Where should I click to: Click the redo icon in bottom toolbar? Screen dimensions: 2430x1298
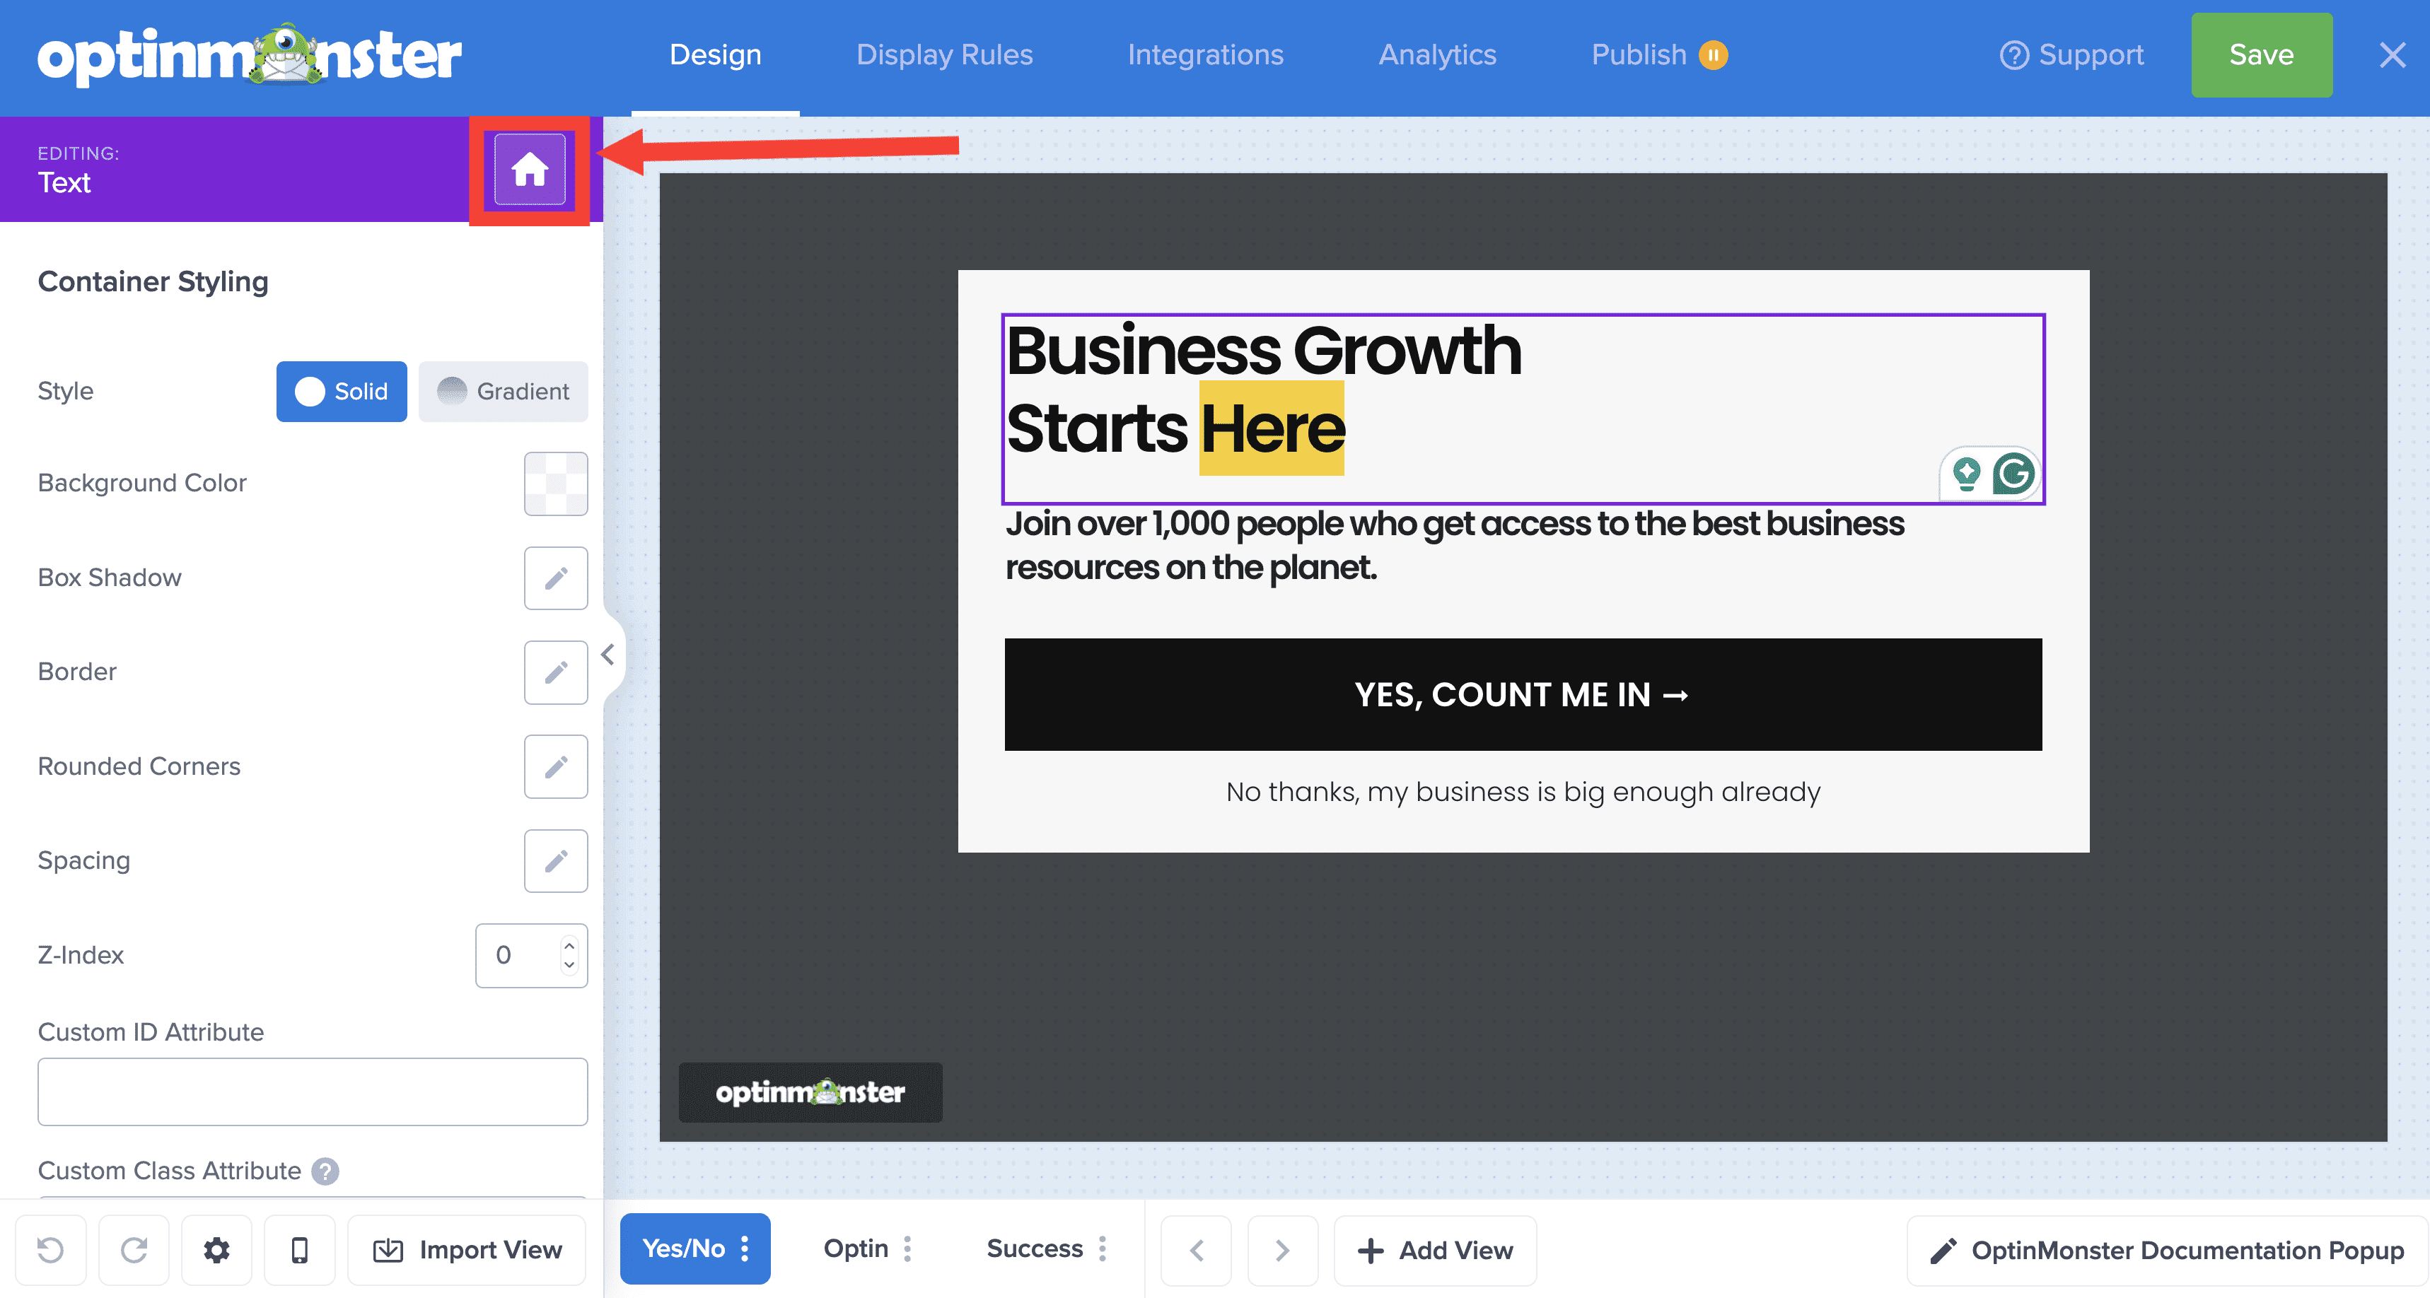pyautogui.click(x=134, y=1250)
